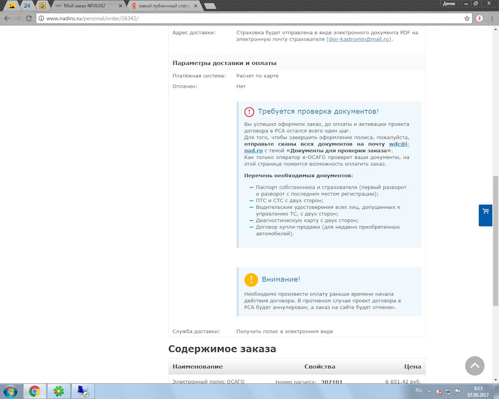This screenshot has height=399, width=499.
Task: Click the red exclamation warning icon
Action: pyautogui.click(x=249, y=112)
